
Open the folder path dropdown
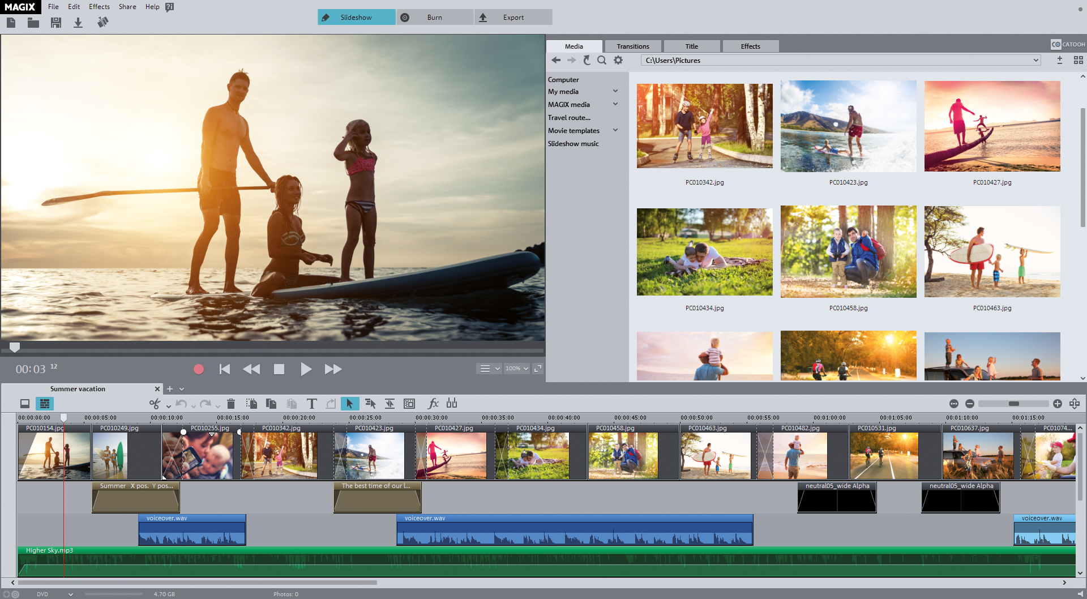pyautogui.click(x=1036, y=60)
